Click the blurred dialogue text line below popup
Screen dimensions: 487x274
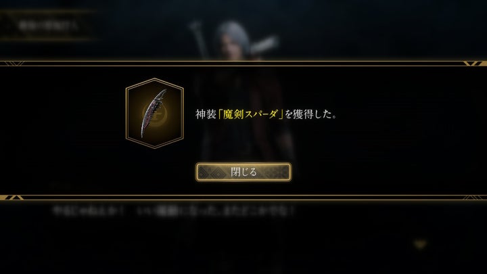173,211
